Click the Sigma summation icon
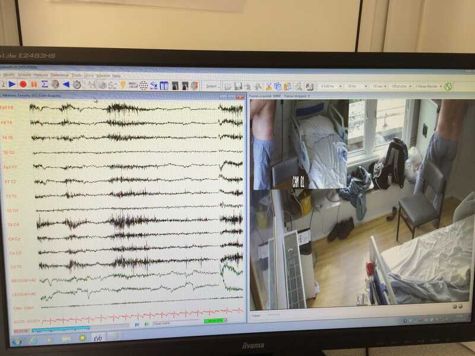Screen dimensions: 475x356 click(45, 84)
